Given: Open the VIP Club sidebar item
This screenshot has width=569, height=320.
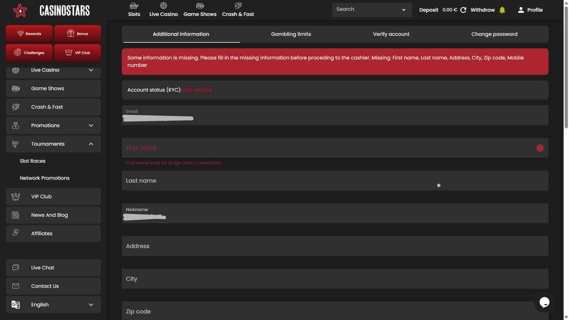Looking at the screenshot, I should [x=53, y=197].
